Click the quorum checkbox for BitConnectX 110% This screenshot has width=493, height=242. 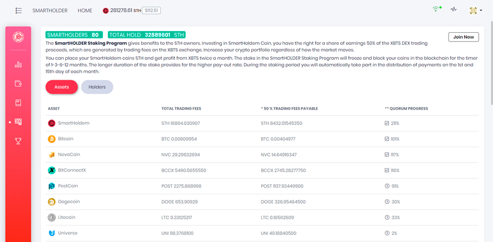387,170
